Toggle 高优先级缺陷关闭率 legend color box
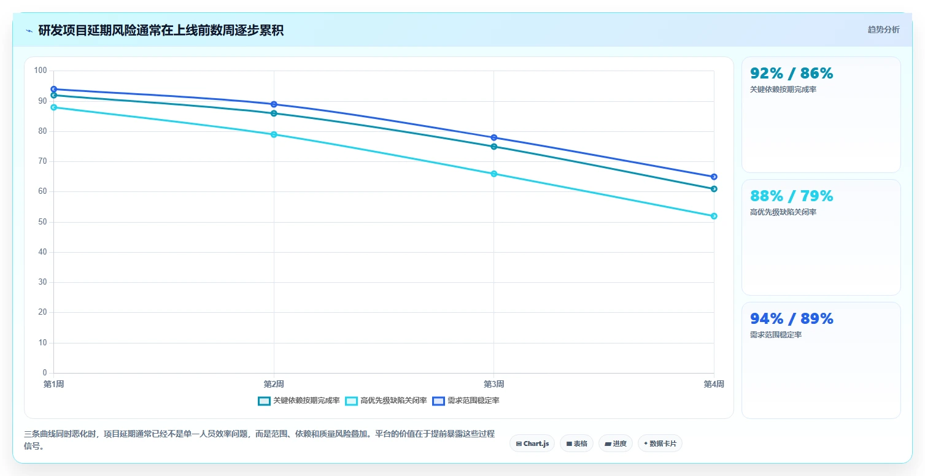The height and width of the screenshot is (476, 925). pos(351,401)
